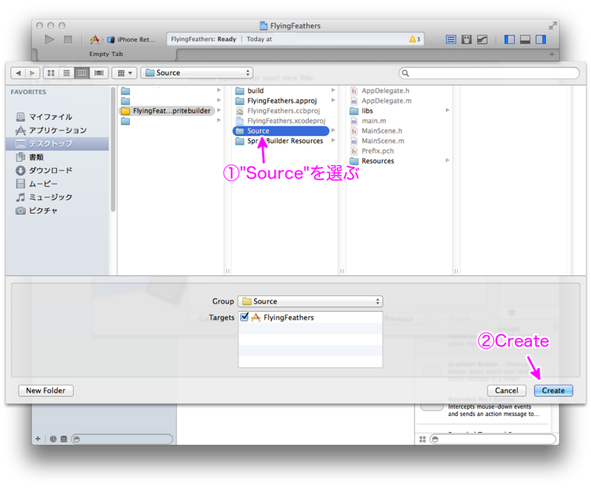
Task: Expand the FlyingFeathers.approj arrow
Action: click(x=333, y=100)
